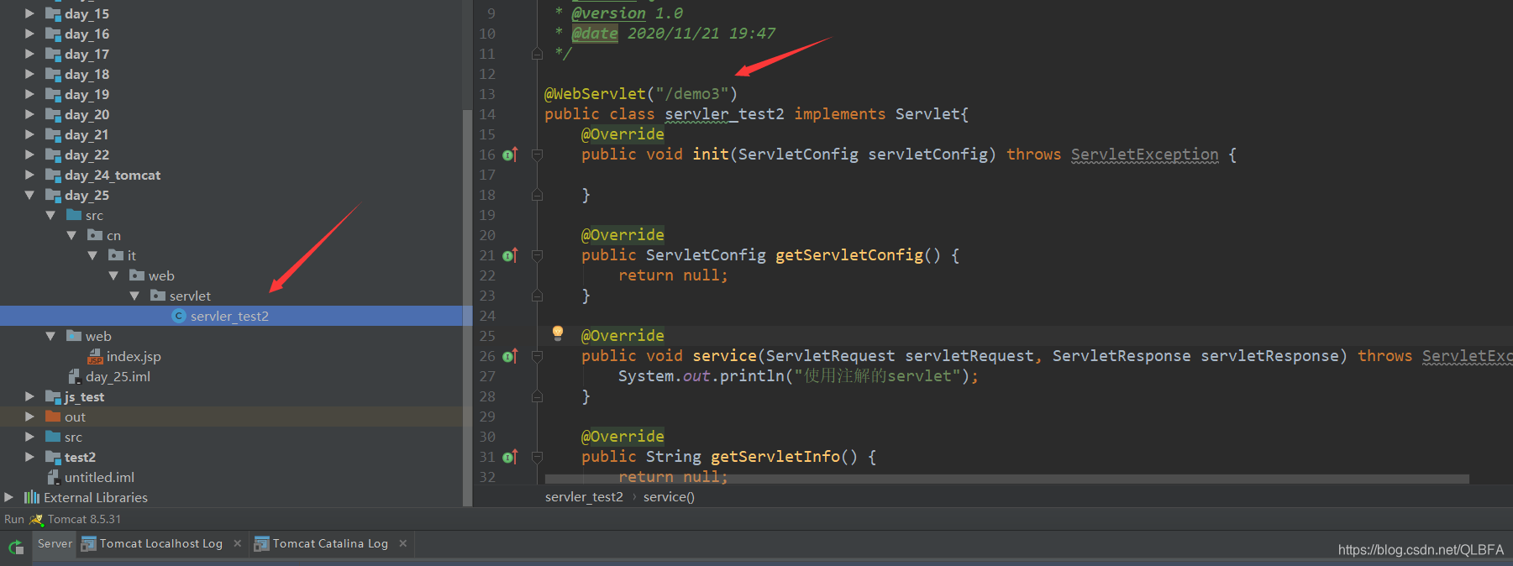
Task: Click the it package icon
Action: click(x=116, y=255)
